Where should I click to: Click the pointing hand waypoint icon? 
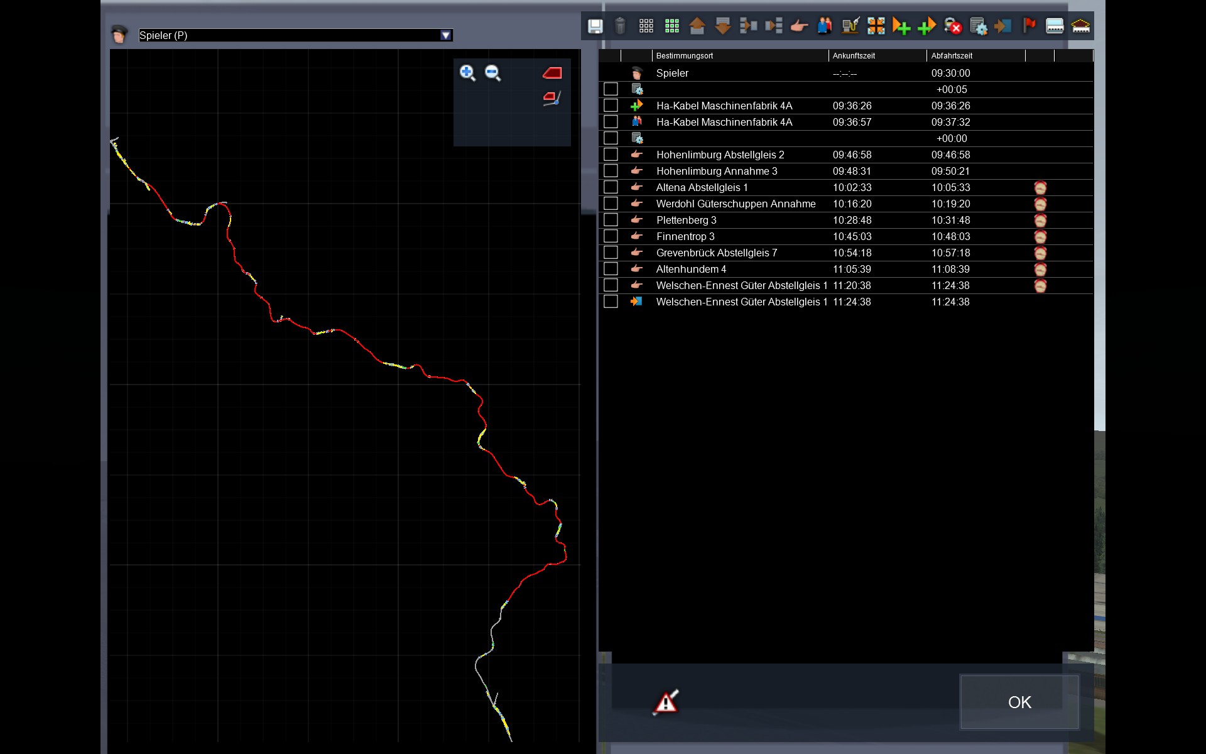point(799,26)
